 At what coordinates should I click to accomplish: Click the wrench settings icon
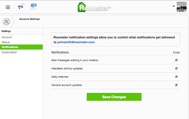click(6, 22)
